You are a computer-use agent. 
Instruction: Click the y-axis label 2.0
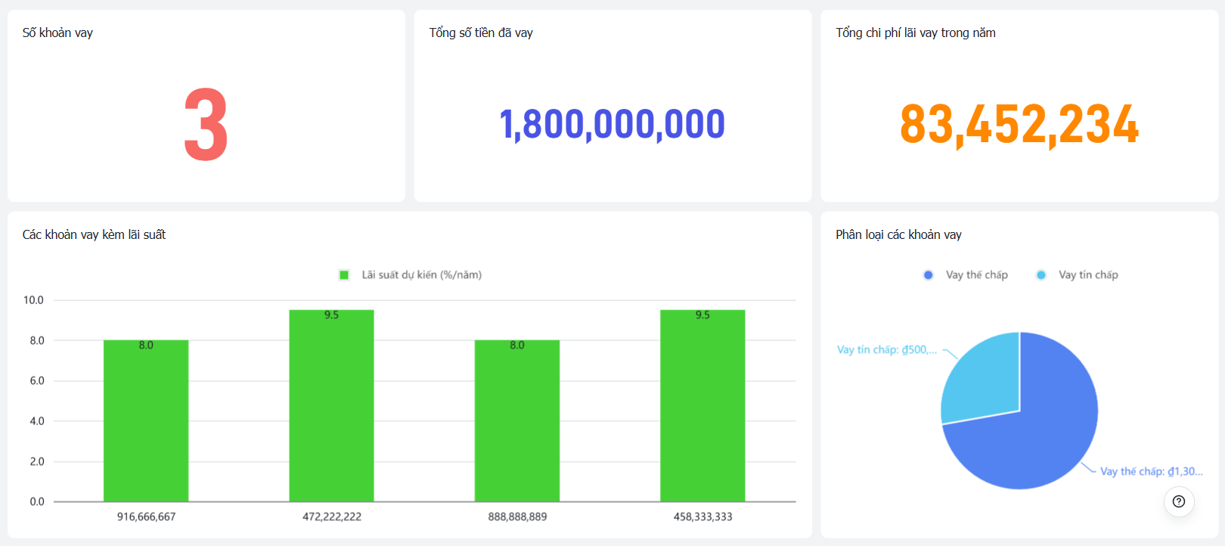(37, 461)
